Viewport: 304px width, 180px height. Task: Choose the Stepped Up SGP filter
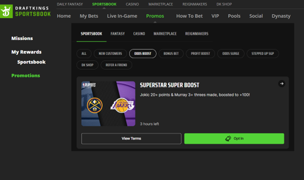[x=263, y=53]
